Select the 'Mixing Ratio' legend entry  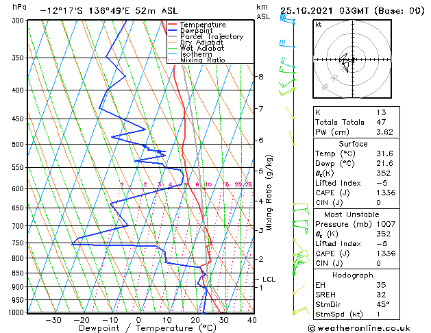[x=203, y=60]
